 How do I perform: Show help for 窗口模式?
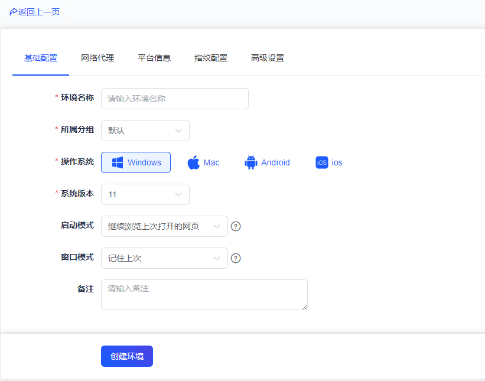pyautogui.click(x=236, y=258)
